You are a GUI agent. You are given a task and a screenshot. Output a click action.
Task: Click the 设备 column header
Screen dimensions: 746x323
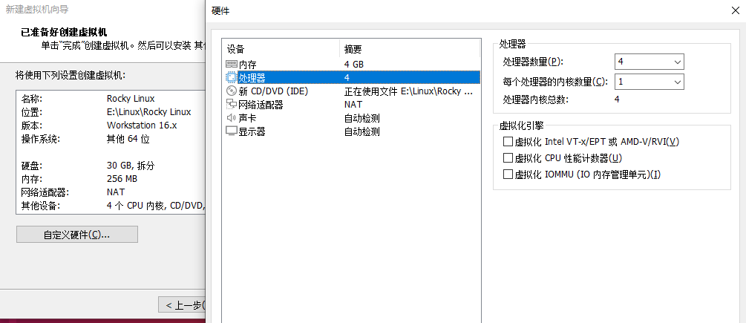click(281, 50)
